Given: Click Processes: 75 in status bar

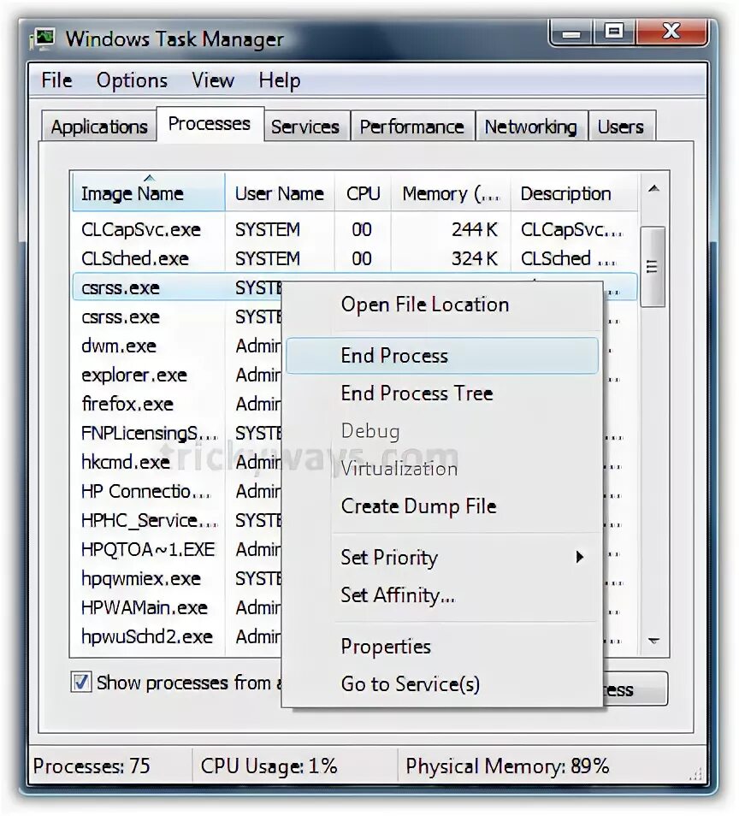Looking at the screenshot, I should click(x=91, y=766).
